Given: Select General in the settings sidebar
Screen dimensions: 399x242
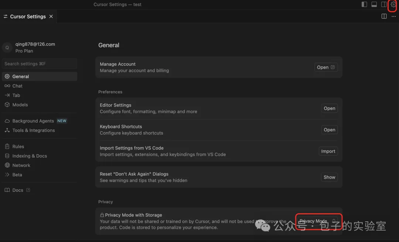Looking at the screenshot, I should [x=40, y=76].
